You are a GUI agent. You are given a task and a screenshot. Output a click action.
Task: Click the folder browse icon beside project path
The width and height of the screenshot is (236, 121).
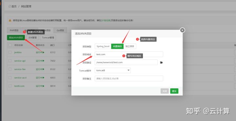coord(161,62)
